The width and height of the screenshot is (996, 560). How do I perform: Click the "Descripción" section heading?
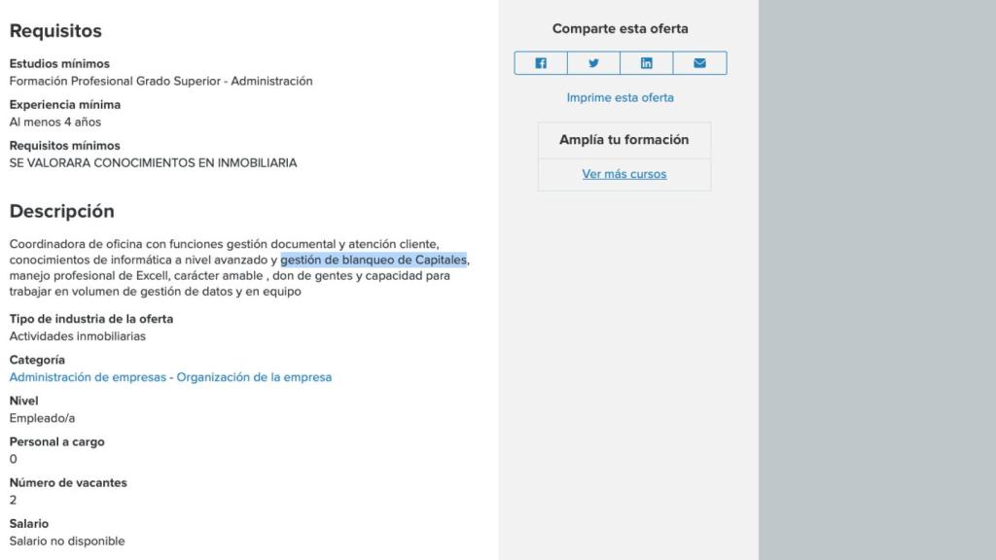click(61, 211)
